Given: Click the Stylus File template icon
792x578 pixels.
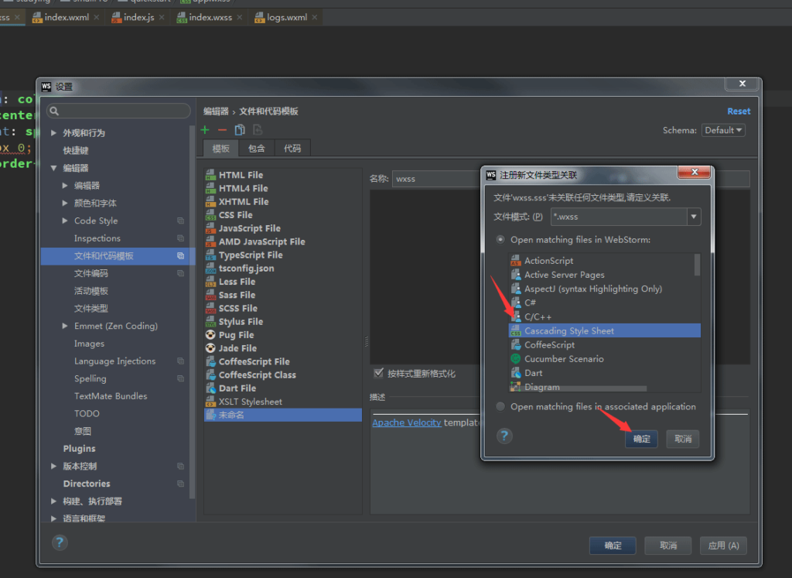Looking at the screenshot, I should [x=210, y=322].
